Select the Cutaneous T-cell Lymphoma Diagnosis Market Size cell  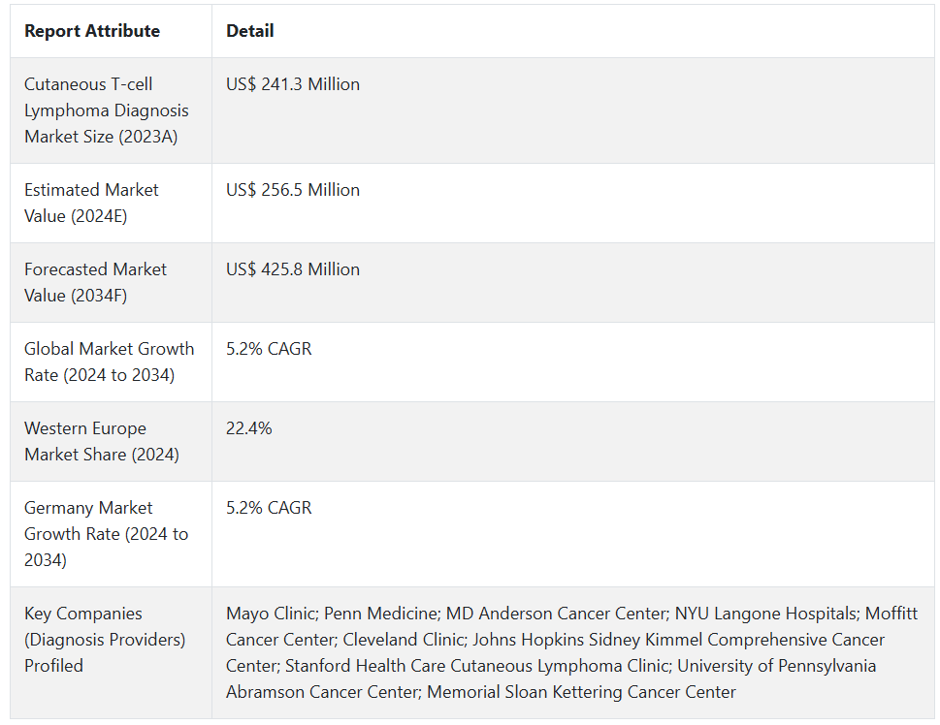107,110
